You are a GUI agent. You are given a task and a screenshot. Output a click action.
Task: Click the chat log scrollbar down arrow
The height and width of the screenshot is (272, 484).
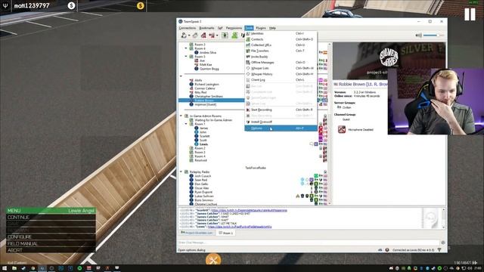tap(444, 227)
